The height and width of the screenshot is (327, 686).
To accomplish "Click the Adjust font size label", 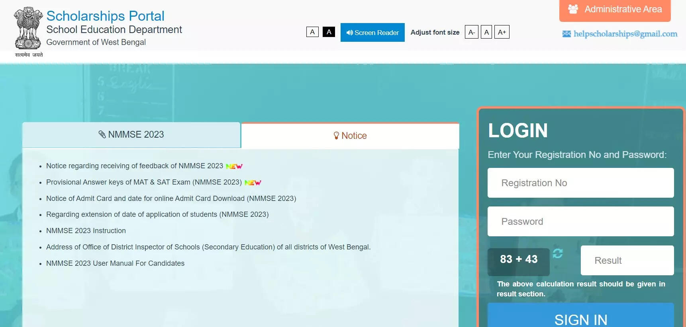I will tap(435, 32).
